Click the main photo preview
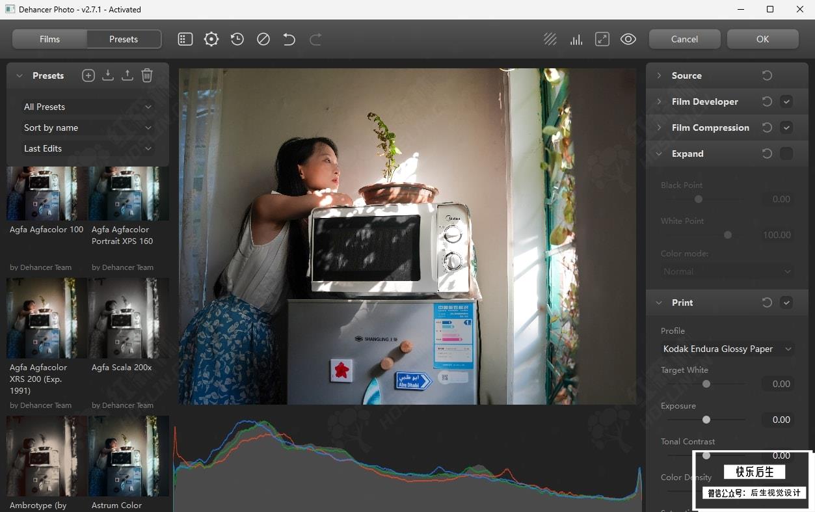 [407, 236]
